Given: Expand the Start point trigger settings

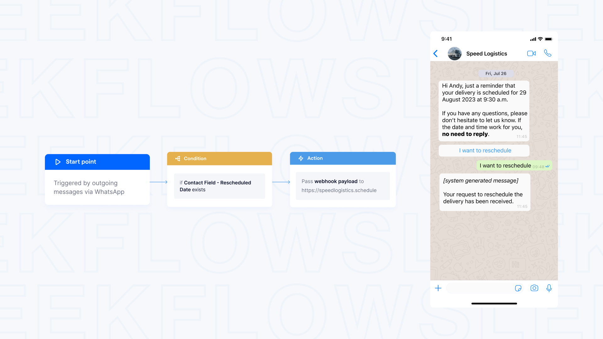Looking at the screenshot, I should pos(97,161).
